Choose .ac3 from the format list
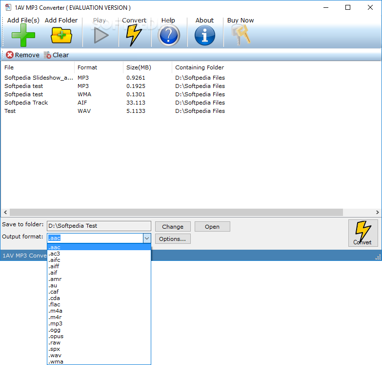Viewport: 382px width, 365px height. [x=99, y=254]
